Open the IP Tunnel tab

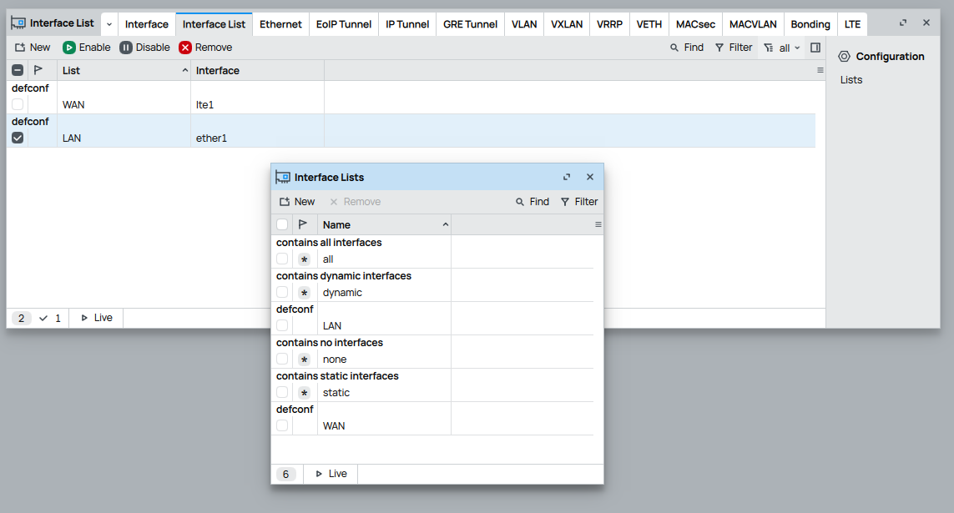click(x=407, y=24)
